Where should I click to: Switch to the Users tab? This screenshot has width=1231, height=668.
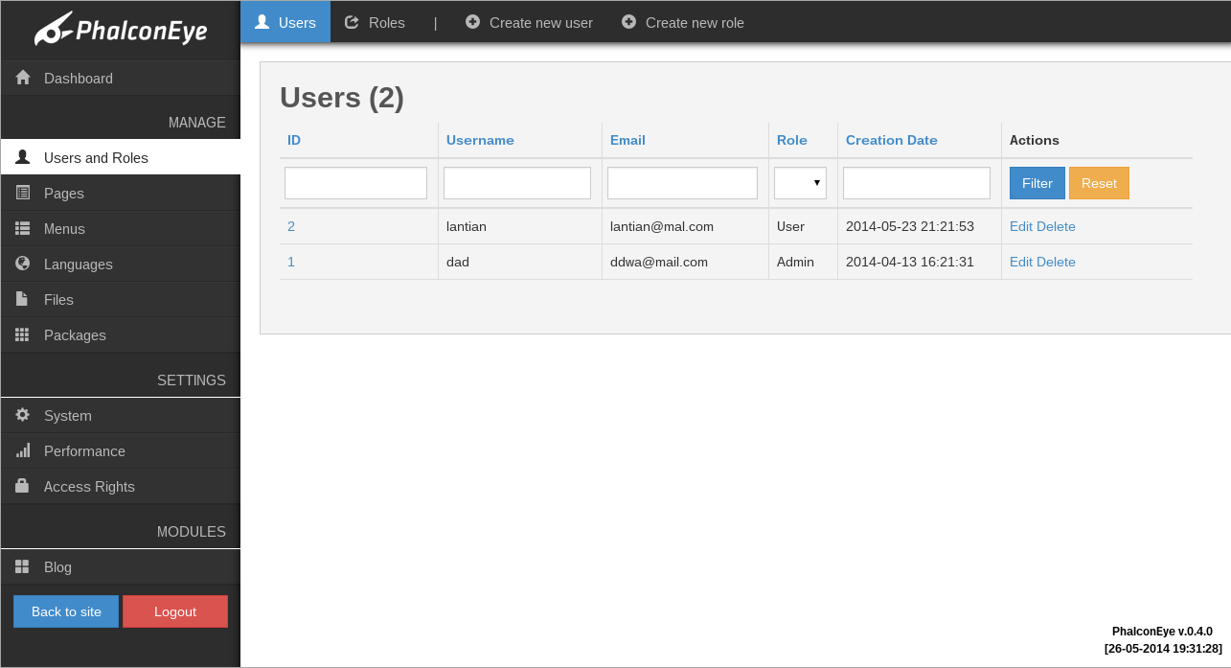[x=285, y=22]
